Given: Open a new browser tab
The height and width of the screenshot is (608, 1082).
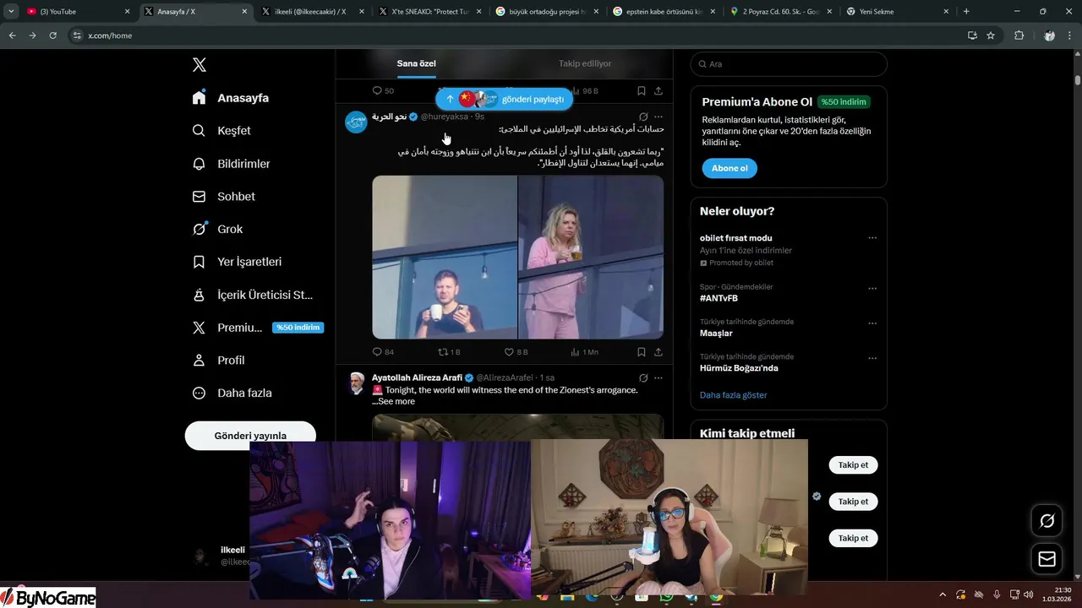Looking at the screenshot, I should pos(966,12).
